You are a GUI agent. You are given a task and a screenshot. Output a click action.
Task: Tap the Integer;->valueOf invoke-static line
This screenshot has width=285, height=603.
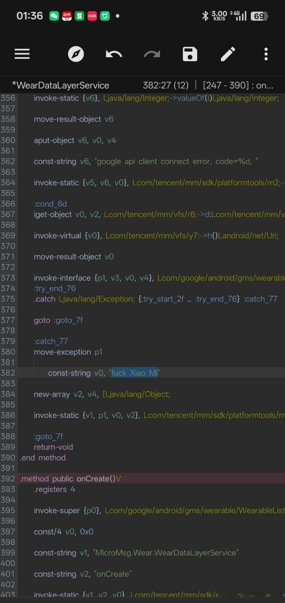tap(156, 98)
